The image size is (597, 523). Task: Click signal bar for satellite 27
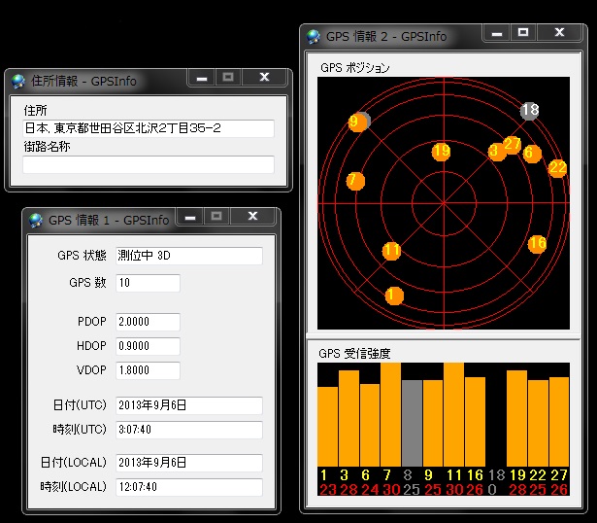click(x=559, y=422)
